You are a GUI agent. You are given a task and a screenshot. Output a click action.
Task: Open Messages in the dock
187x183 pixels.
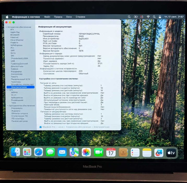point(50,152)
